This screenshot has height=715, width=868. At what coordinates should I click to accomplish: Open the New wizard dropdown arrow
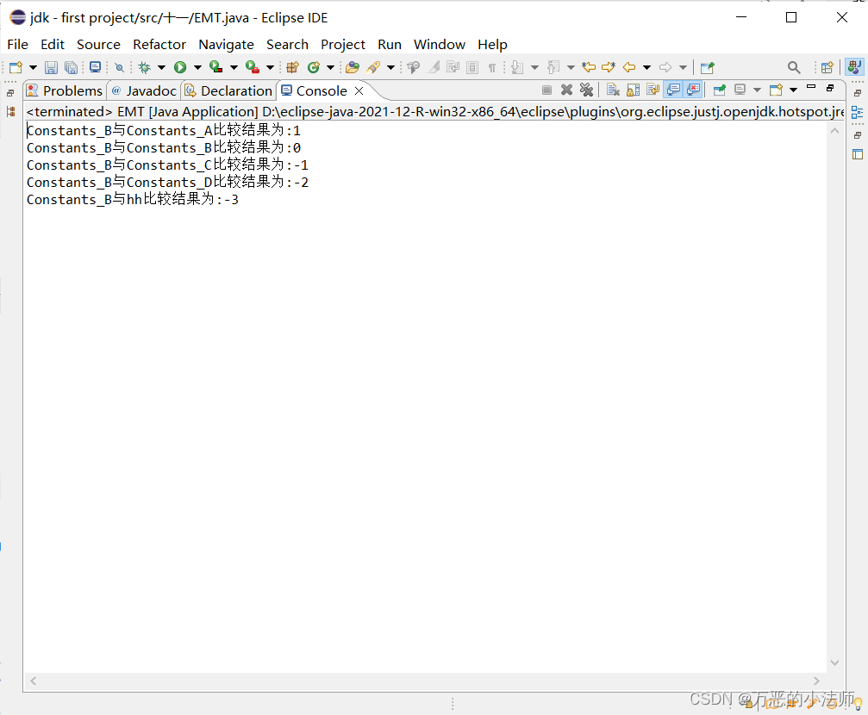[33, 67]
